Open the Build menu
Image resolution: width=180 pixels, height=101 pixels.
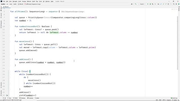tap(34, 1)
